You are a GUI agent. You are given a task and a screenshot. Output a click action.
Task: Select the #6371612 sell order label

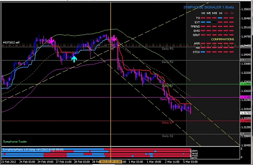[x=11, y=42]
